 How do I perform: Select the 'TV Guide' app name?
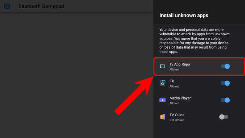(177, 115)
